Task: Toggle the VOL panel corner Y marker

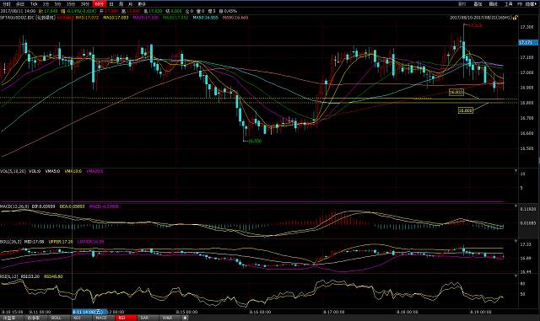Action: coord(516,171)
